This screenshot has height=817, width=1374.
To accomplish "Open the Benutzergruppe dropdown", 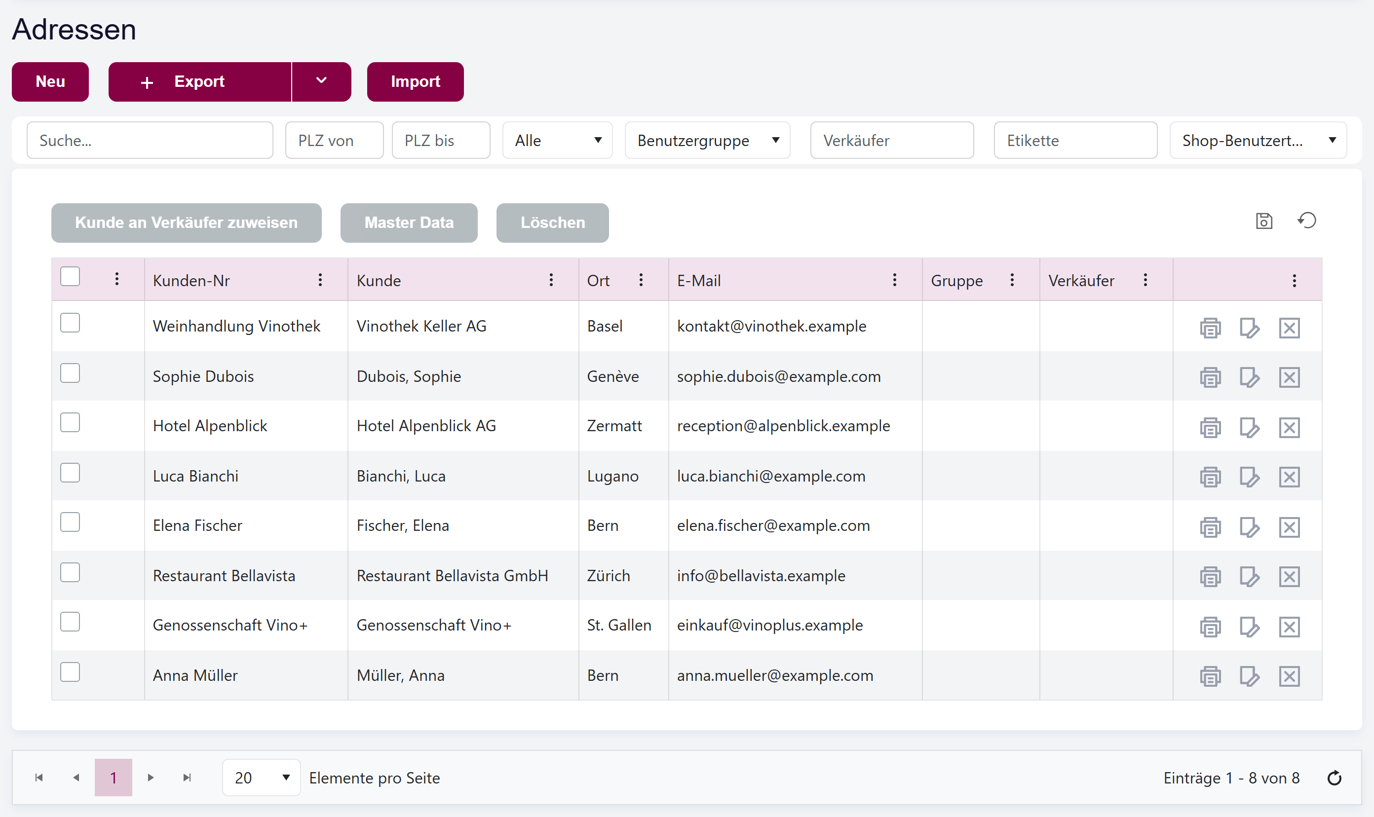I will tap(707, 141).
